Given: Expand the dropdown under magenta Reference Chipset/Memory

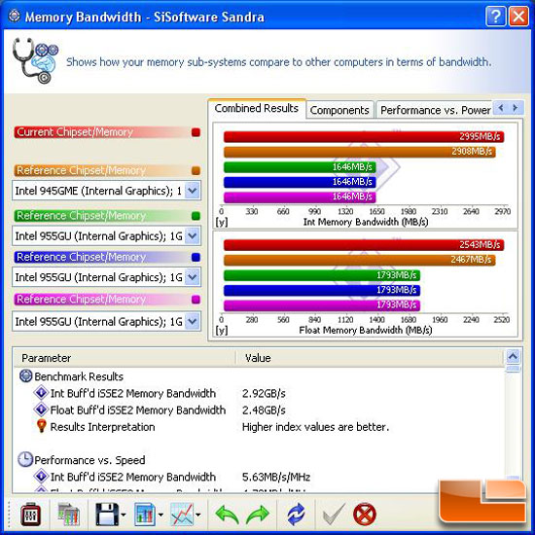Looking at the screenshot, I should pyautogui.click(x=192, y=321).
